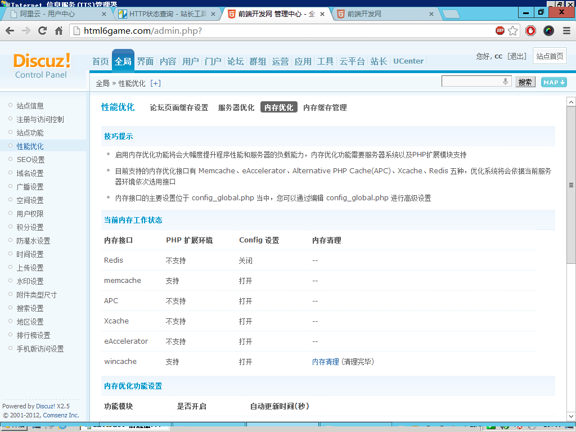Open 站点信息 in sidebar
This screenshot has width=576, height=432.
tap(30, 106)
